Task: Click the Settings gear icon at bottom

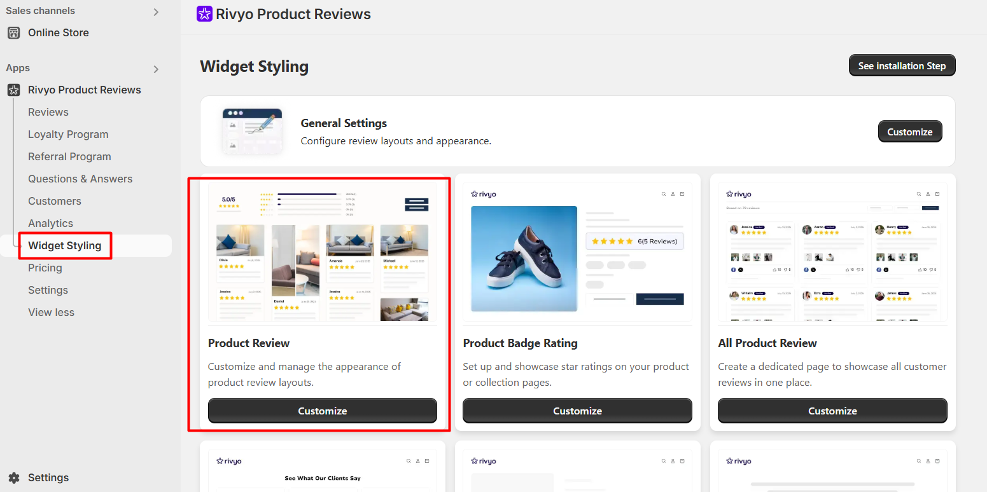Action: coord(13,477)
